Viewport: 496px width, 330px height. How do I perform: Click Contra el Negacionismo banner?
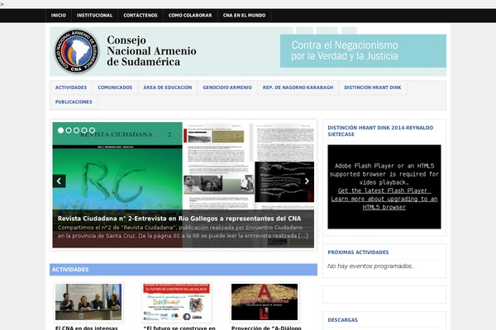click(x=363, y=51)
